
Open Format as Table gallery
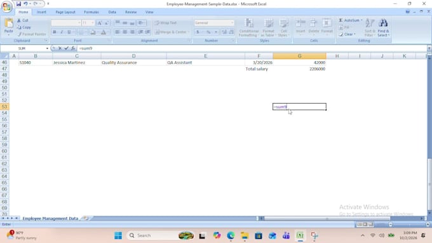(x=268, y=27)
